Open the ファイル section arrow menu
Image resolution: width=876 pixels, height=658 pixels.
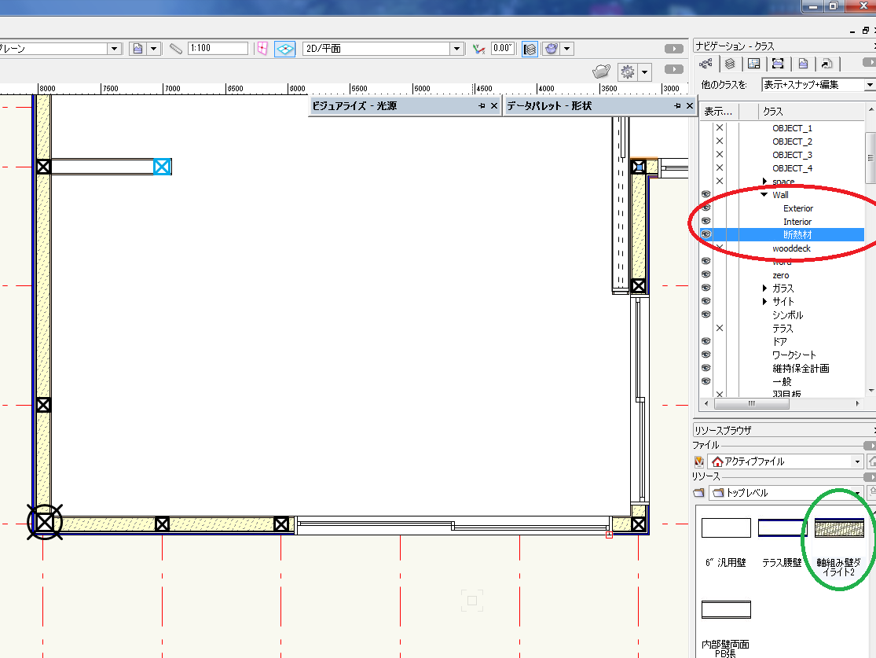[x=869, y=446]
